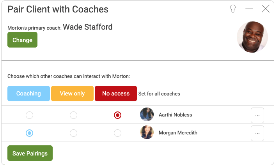Click Morgan Meredith's avatar photo
Screen dimensions: 275x166
pos(147,132)
